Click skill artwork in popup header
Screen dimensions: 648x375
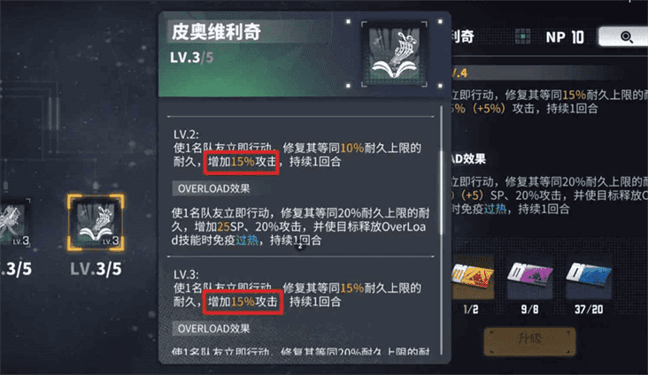pos(394,54)
